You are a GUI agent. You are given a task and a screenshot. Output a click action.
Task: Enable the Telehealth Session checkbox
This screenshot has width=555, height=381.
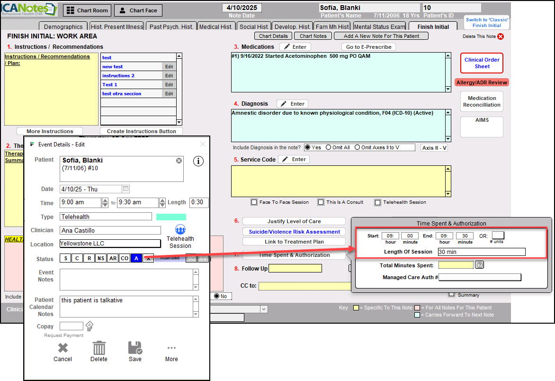click(x=377, y=202)
